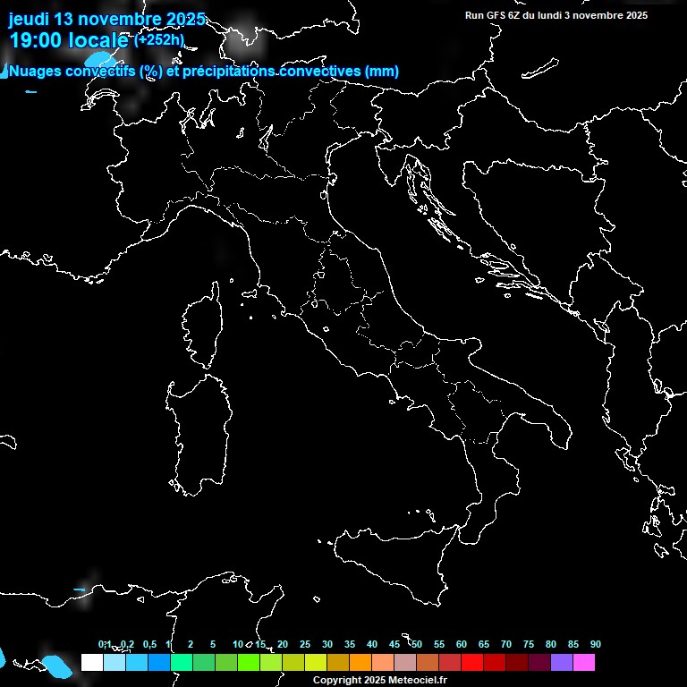
Task: Click the legend value '20'
Action: [283, 644]
